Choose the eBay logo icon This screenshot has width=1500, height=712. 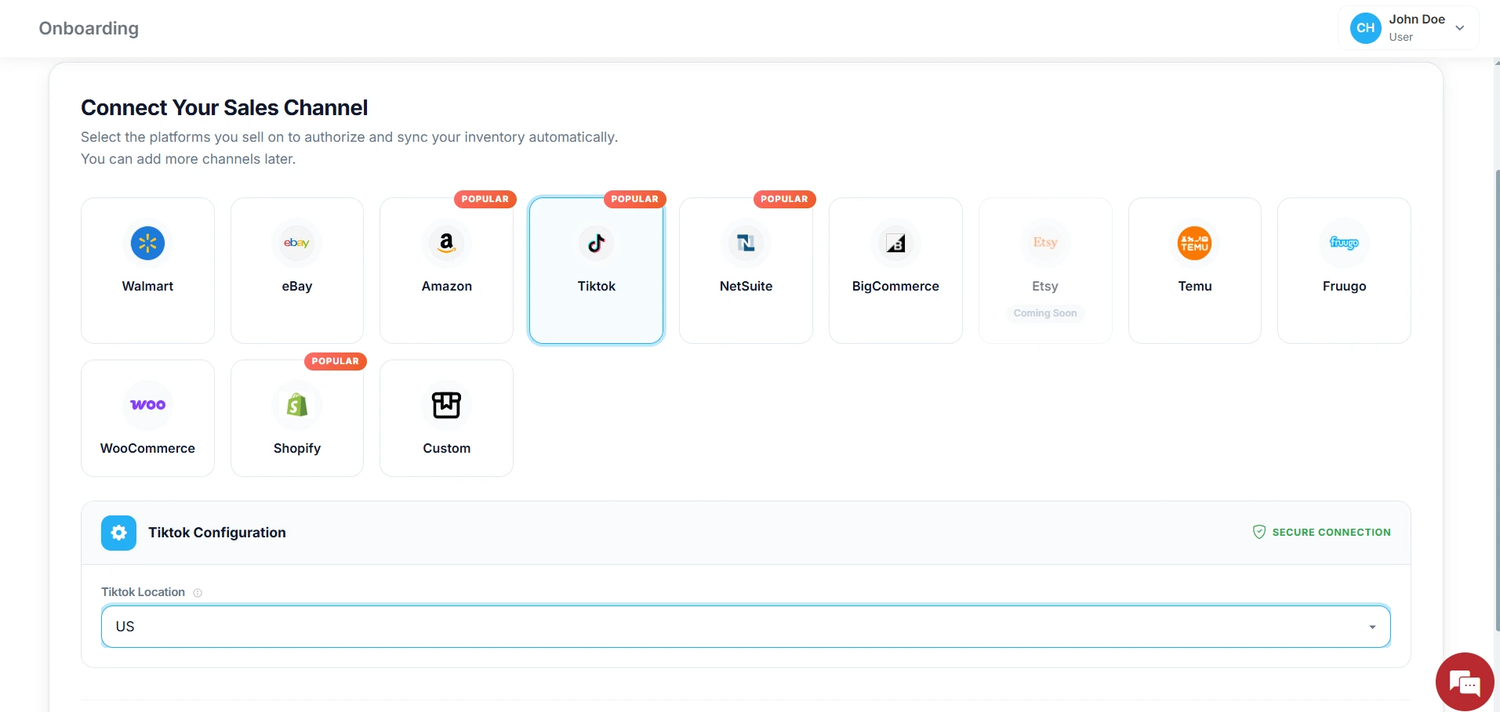pos(296,243)
